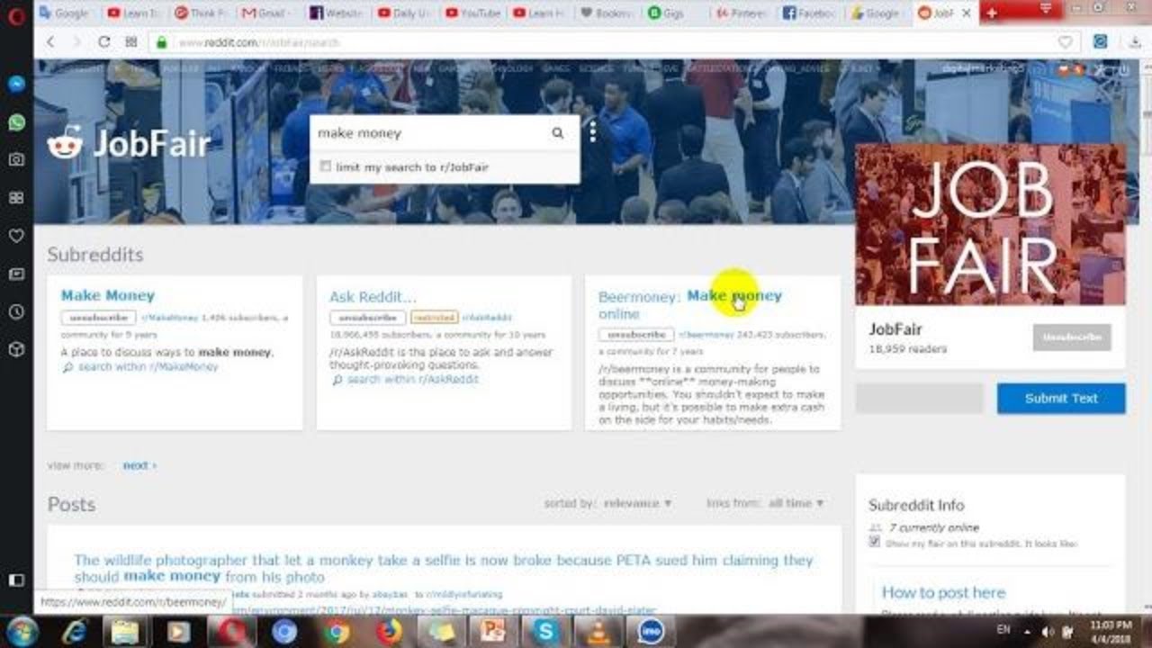This screenshot has width=1152, height=648.
Task: Open WhatsApp in the Opera sidebar
Action: point(15,122)
